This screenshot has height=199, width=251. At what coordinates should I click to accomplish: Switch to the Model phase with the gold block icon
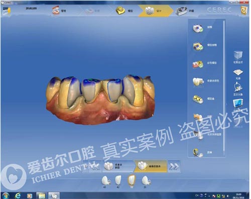pyautogui.click(x=124, y=11)
